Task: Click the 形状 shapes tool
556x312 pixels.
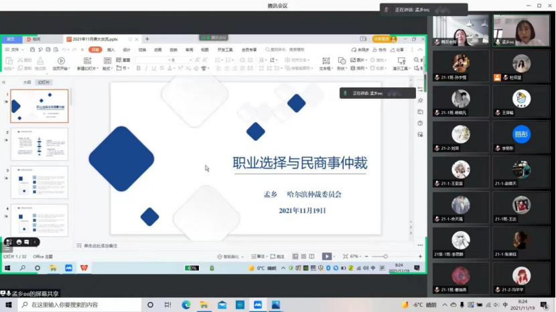Action: tap(342, 63)
